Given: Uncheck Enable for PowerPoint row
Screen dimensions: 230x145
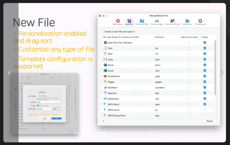Looking at the screenshot, I should [205, 76].
